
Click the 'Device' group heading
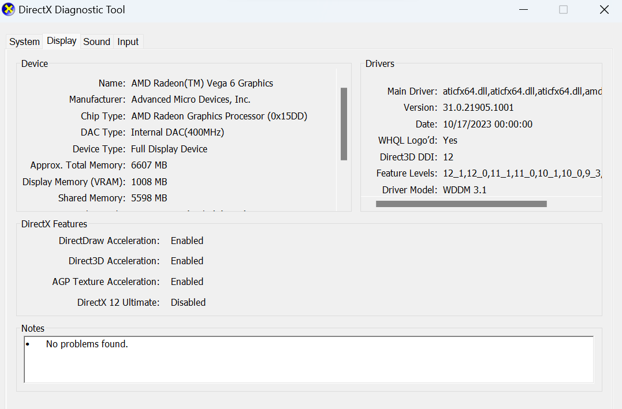[35, 64]
